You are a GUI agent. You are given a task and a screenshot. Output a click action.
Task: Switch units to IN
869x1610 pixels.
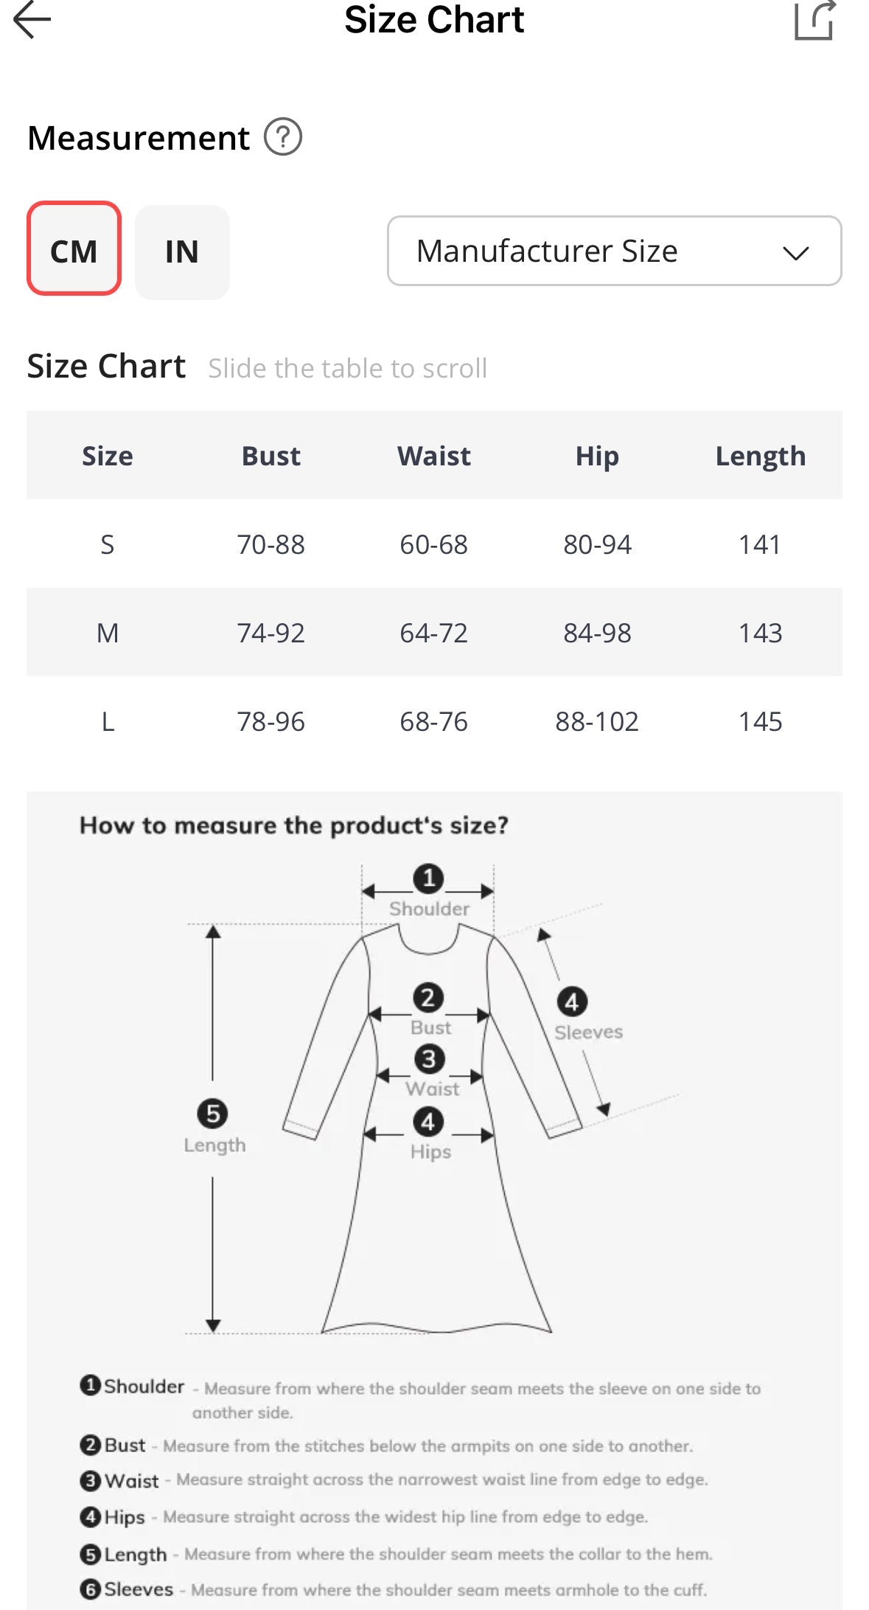(x=182, y=252)
